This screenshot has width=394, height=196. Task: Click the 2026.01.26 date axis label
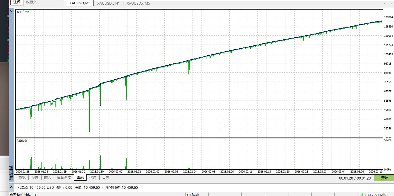(23, 171)
